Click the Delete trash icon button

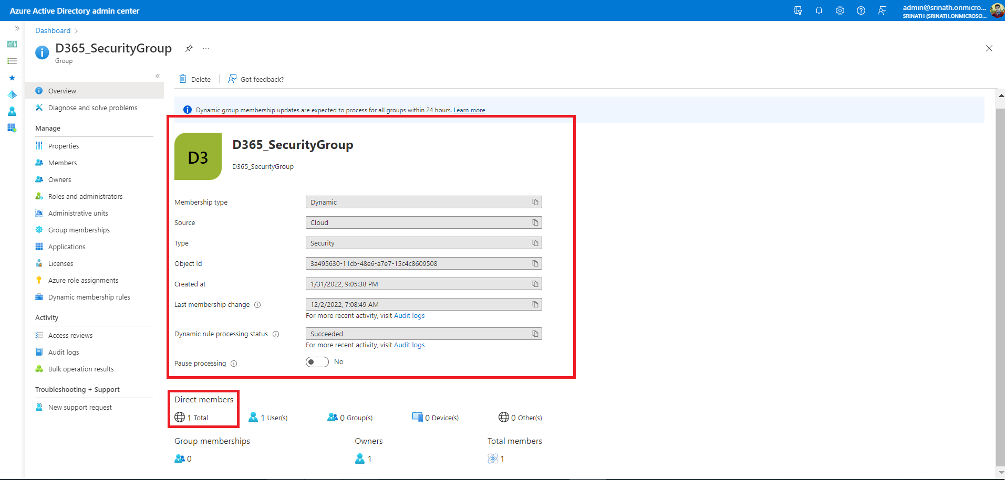coord(195,79)
